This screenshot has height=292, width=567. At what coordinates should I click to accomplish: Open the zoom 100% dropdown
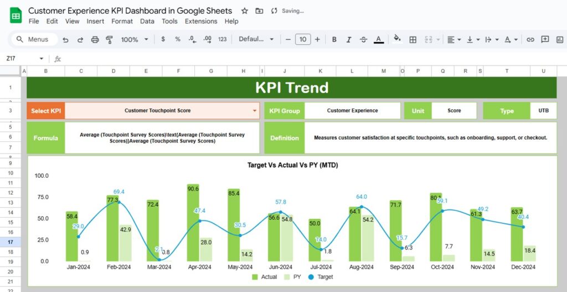pos(135,39)
